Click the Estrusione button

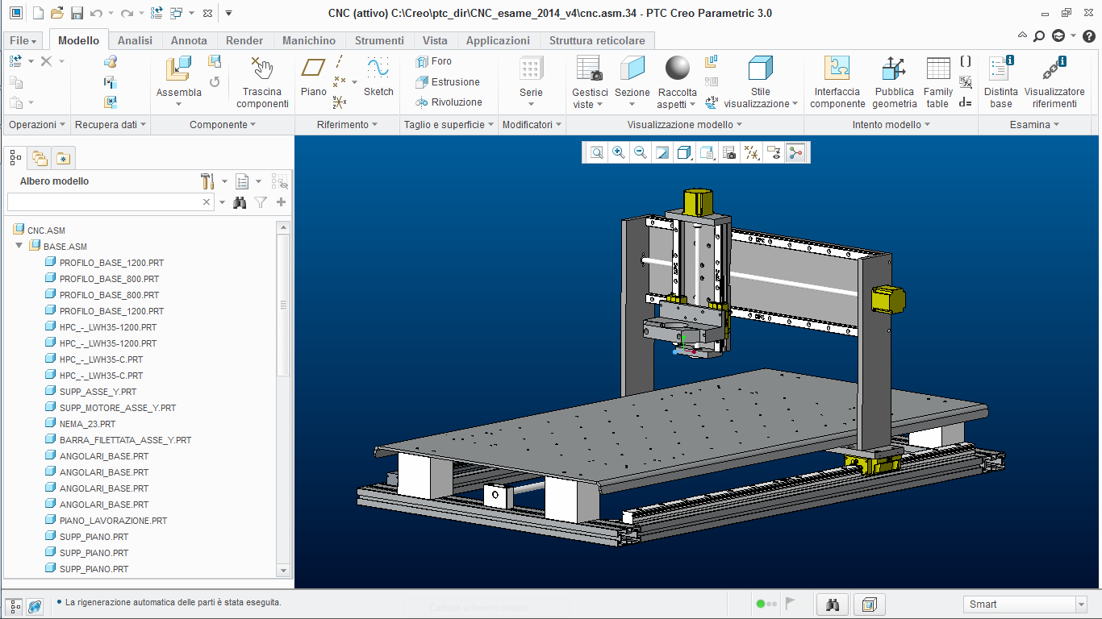point(448,82)
